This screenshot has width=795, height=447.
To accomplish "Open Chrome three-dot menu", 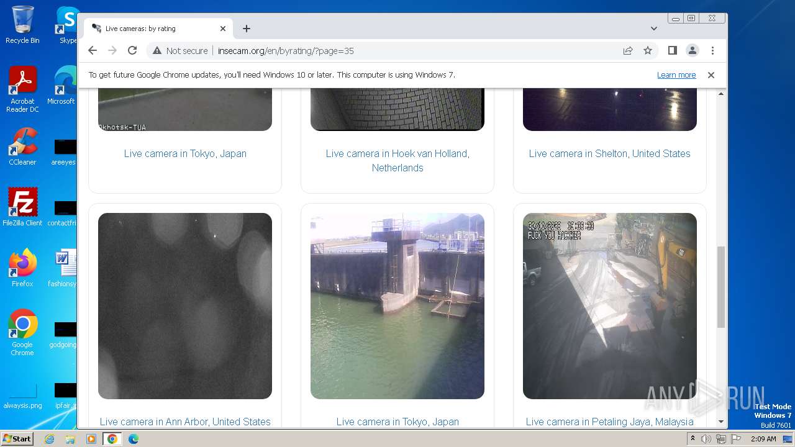I will click(712, 51).
